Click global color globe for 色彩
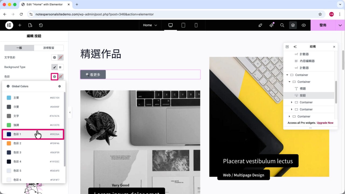The height and width of the screenshot is (194, 345). point(54,77)
